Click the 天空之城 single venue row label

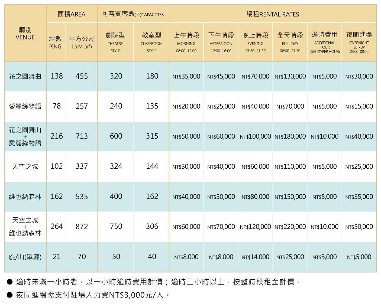pos(25,166)
